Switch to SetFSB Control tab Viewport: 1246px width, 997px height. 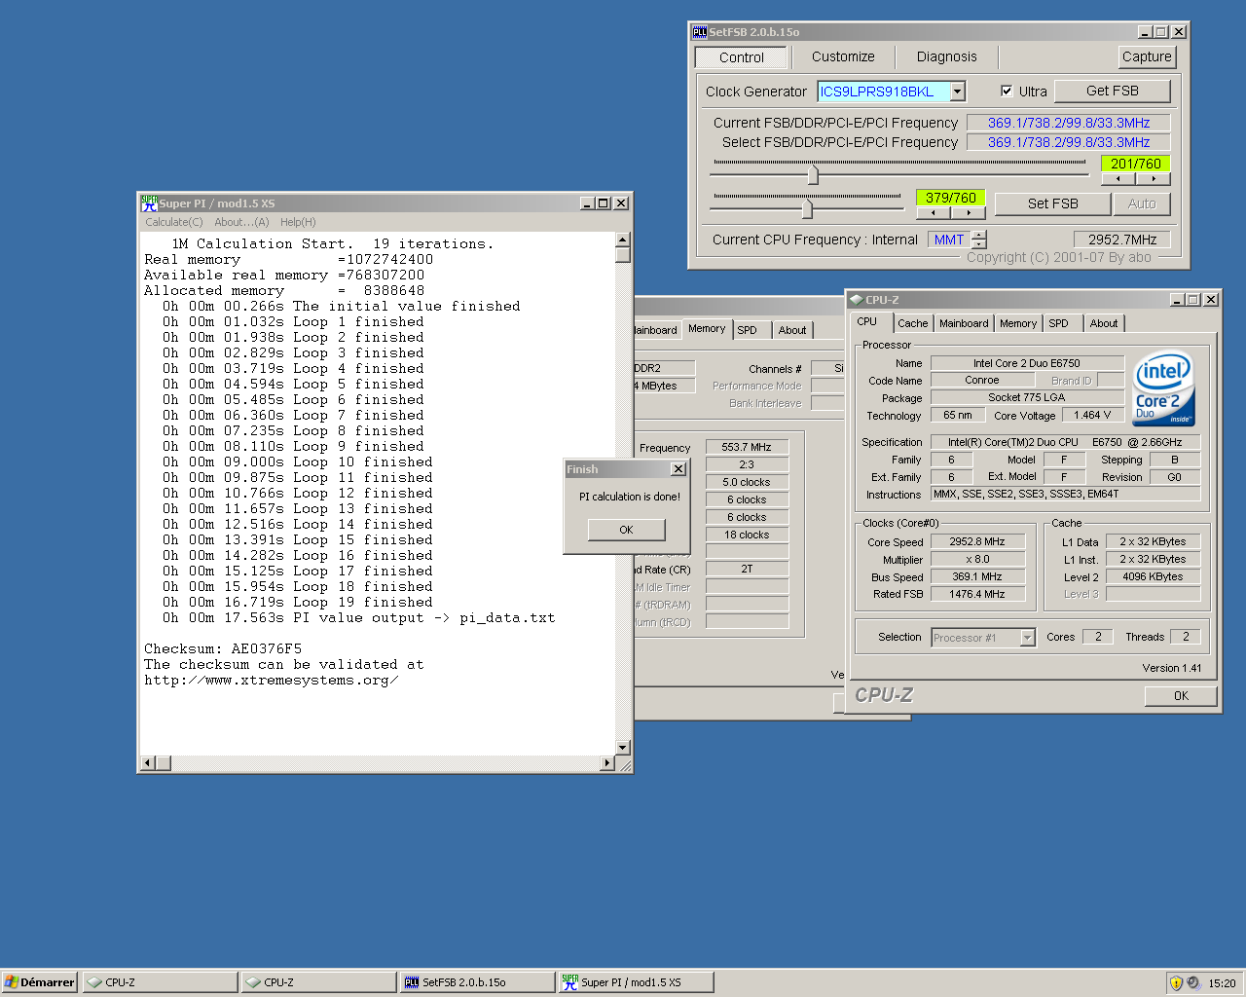(x=742, y=57)
